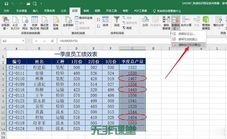Click cell value 570 in 1月份 column
Viewport: 227px width, 139px height.
point(77,95)
